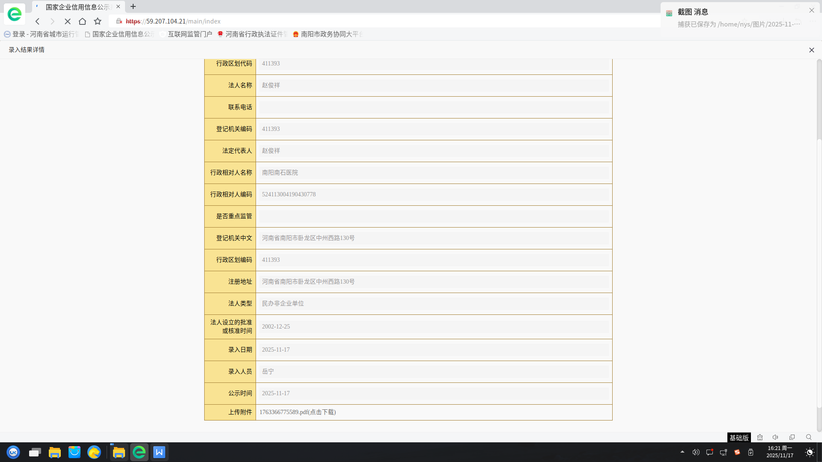The image size is (822, 462).
Task: Click the cleanup broom icon in status bar
Action: (760, 437)
